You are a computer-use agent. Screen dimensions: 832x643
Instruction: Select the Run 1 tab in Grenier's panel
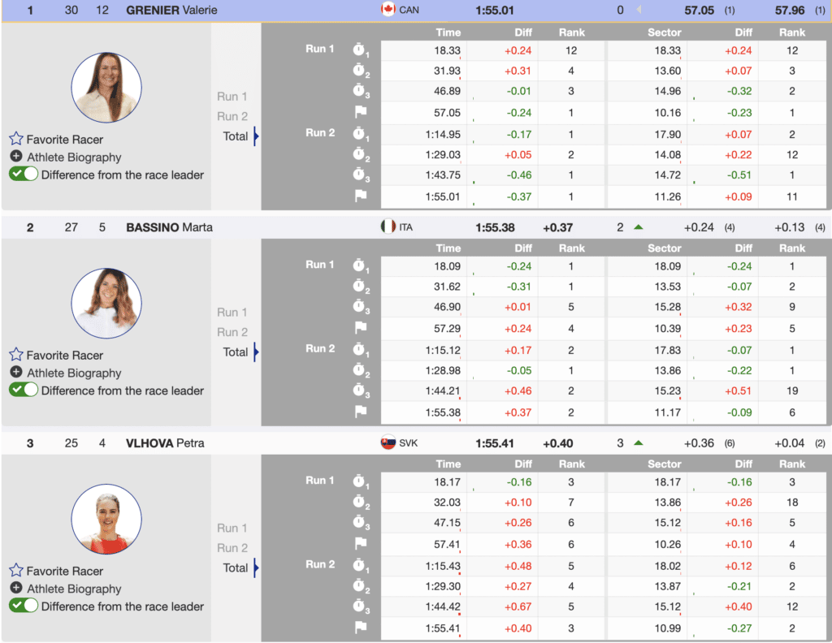click(232, 97)
